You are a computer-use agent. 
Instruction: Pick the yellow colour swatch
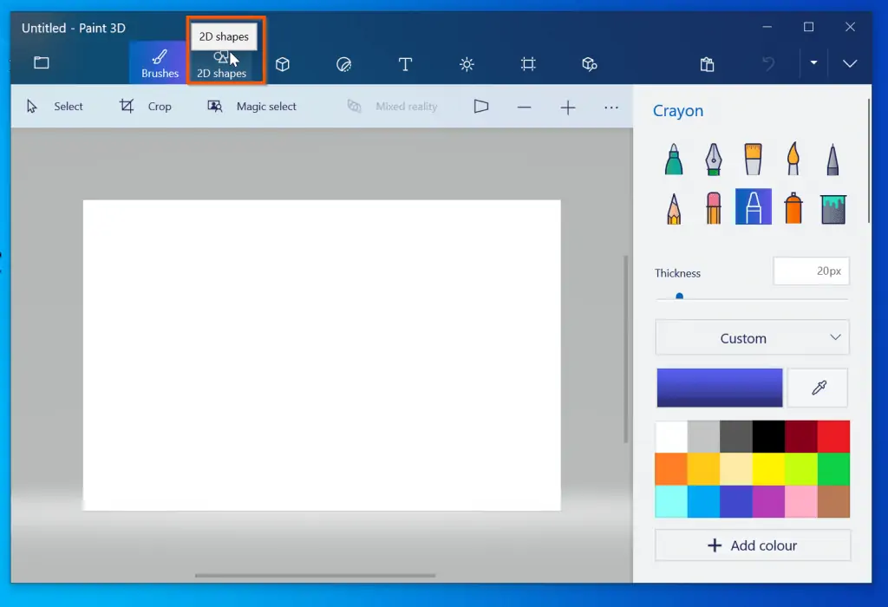pos(768,469)
